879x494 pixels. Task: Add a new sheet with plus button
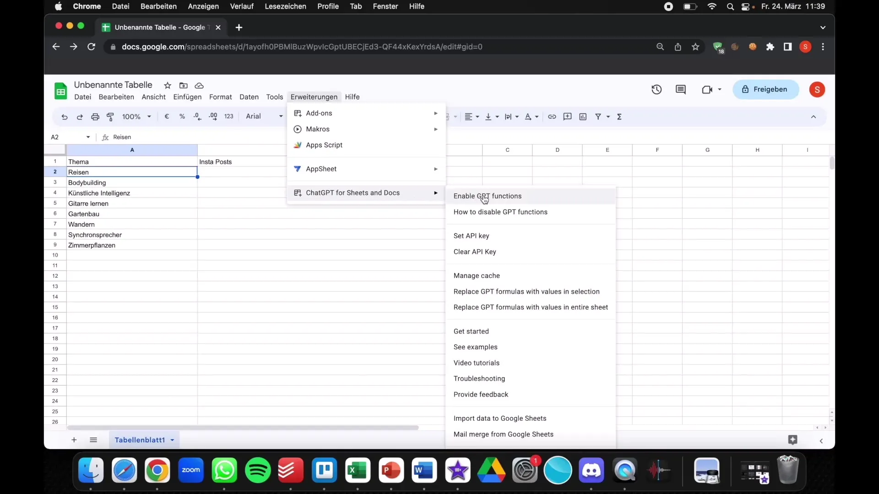[x=74, y=440]
